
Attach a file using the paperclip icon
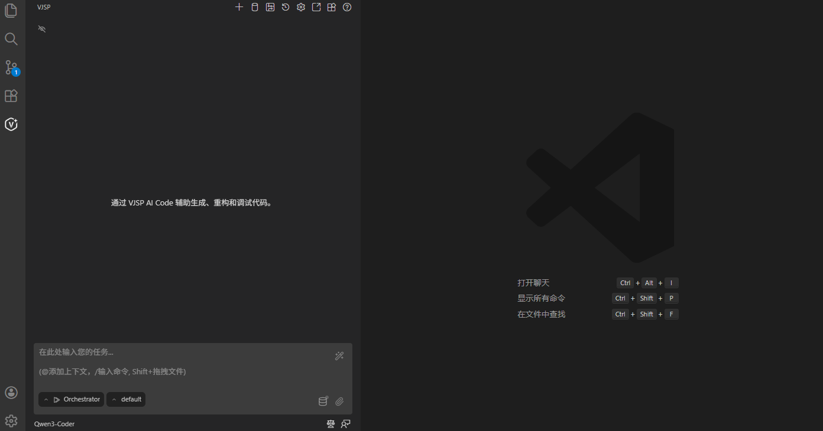pos(339,401)
